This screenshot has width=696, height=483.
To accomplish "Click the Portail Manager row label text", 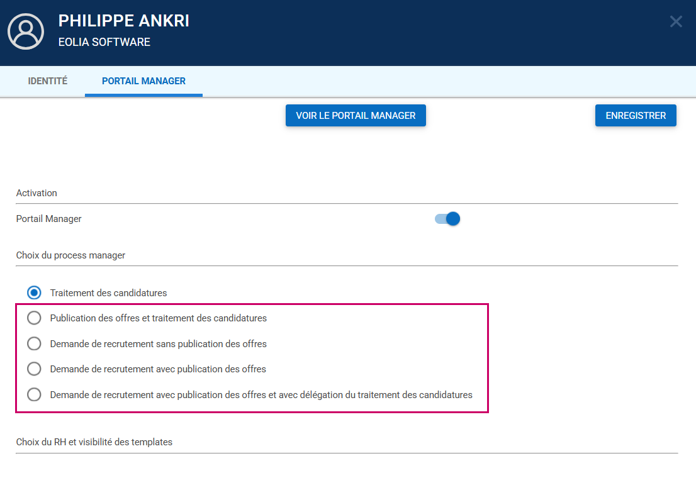I will [49, 219].
